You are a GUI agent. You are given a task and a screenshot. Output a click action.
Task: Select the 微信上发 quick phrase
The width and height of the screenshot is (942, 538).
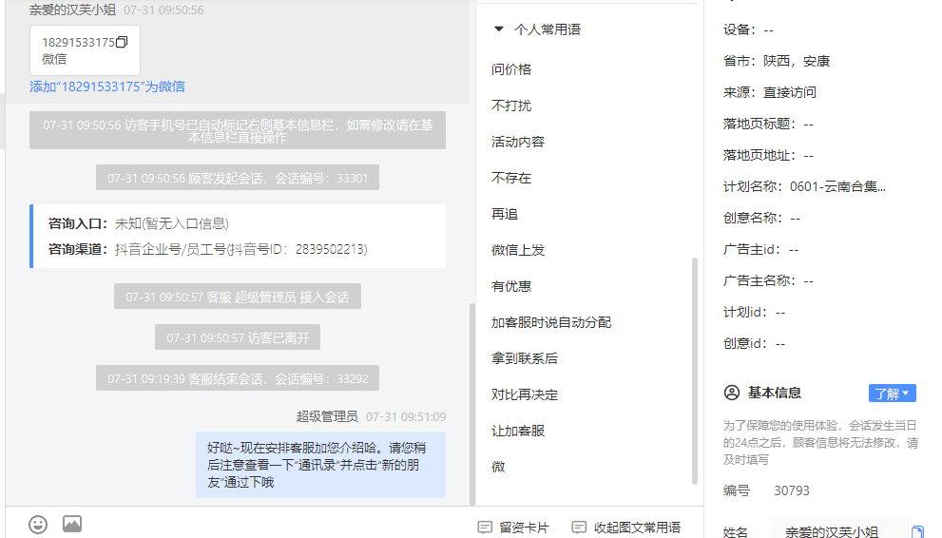(518, 250)
